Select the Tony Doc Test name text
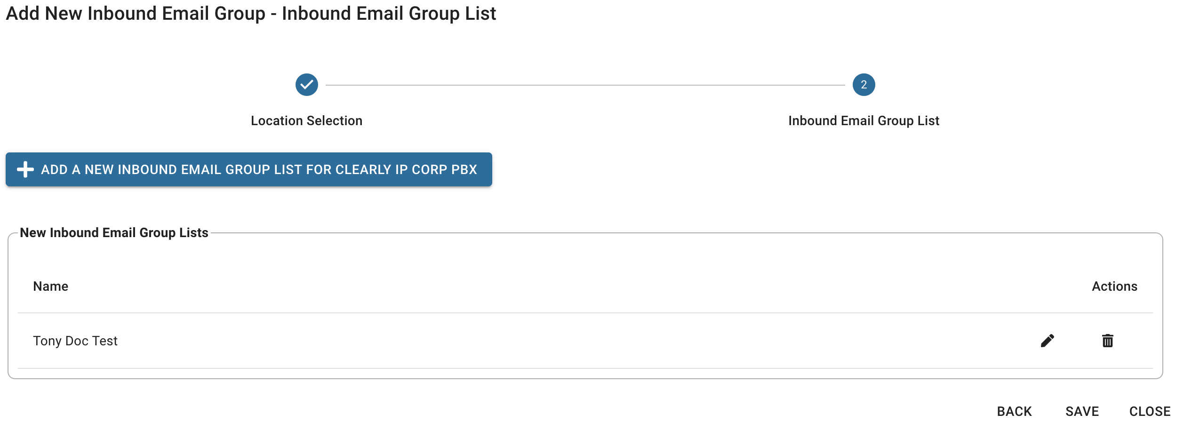 75,341
